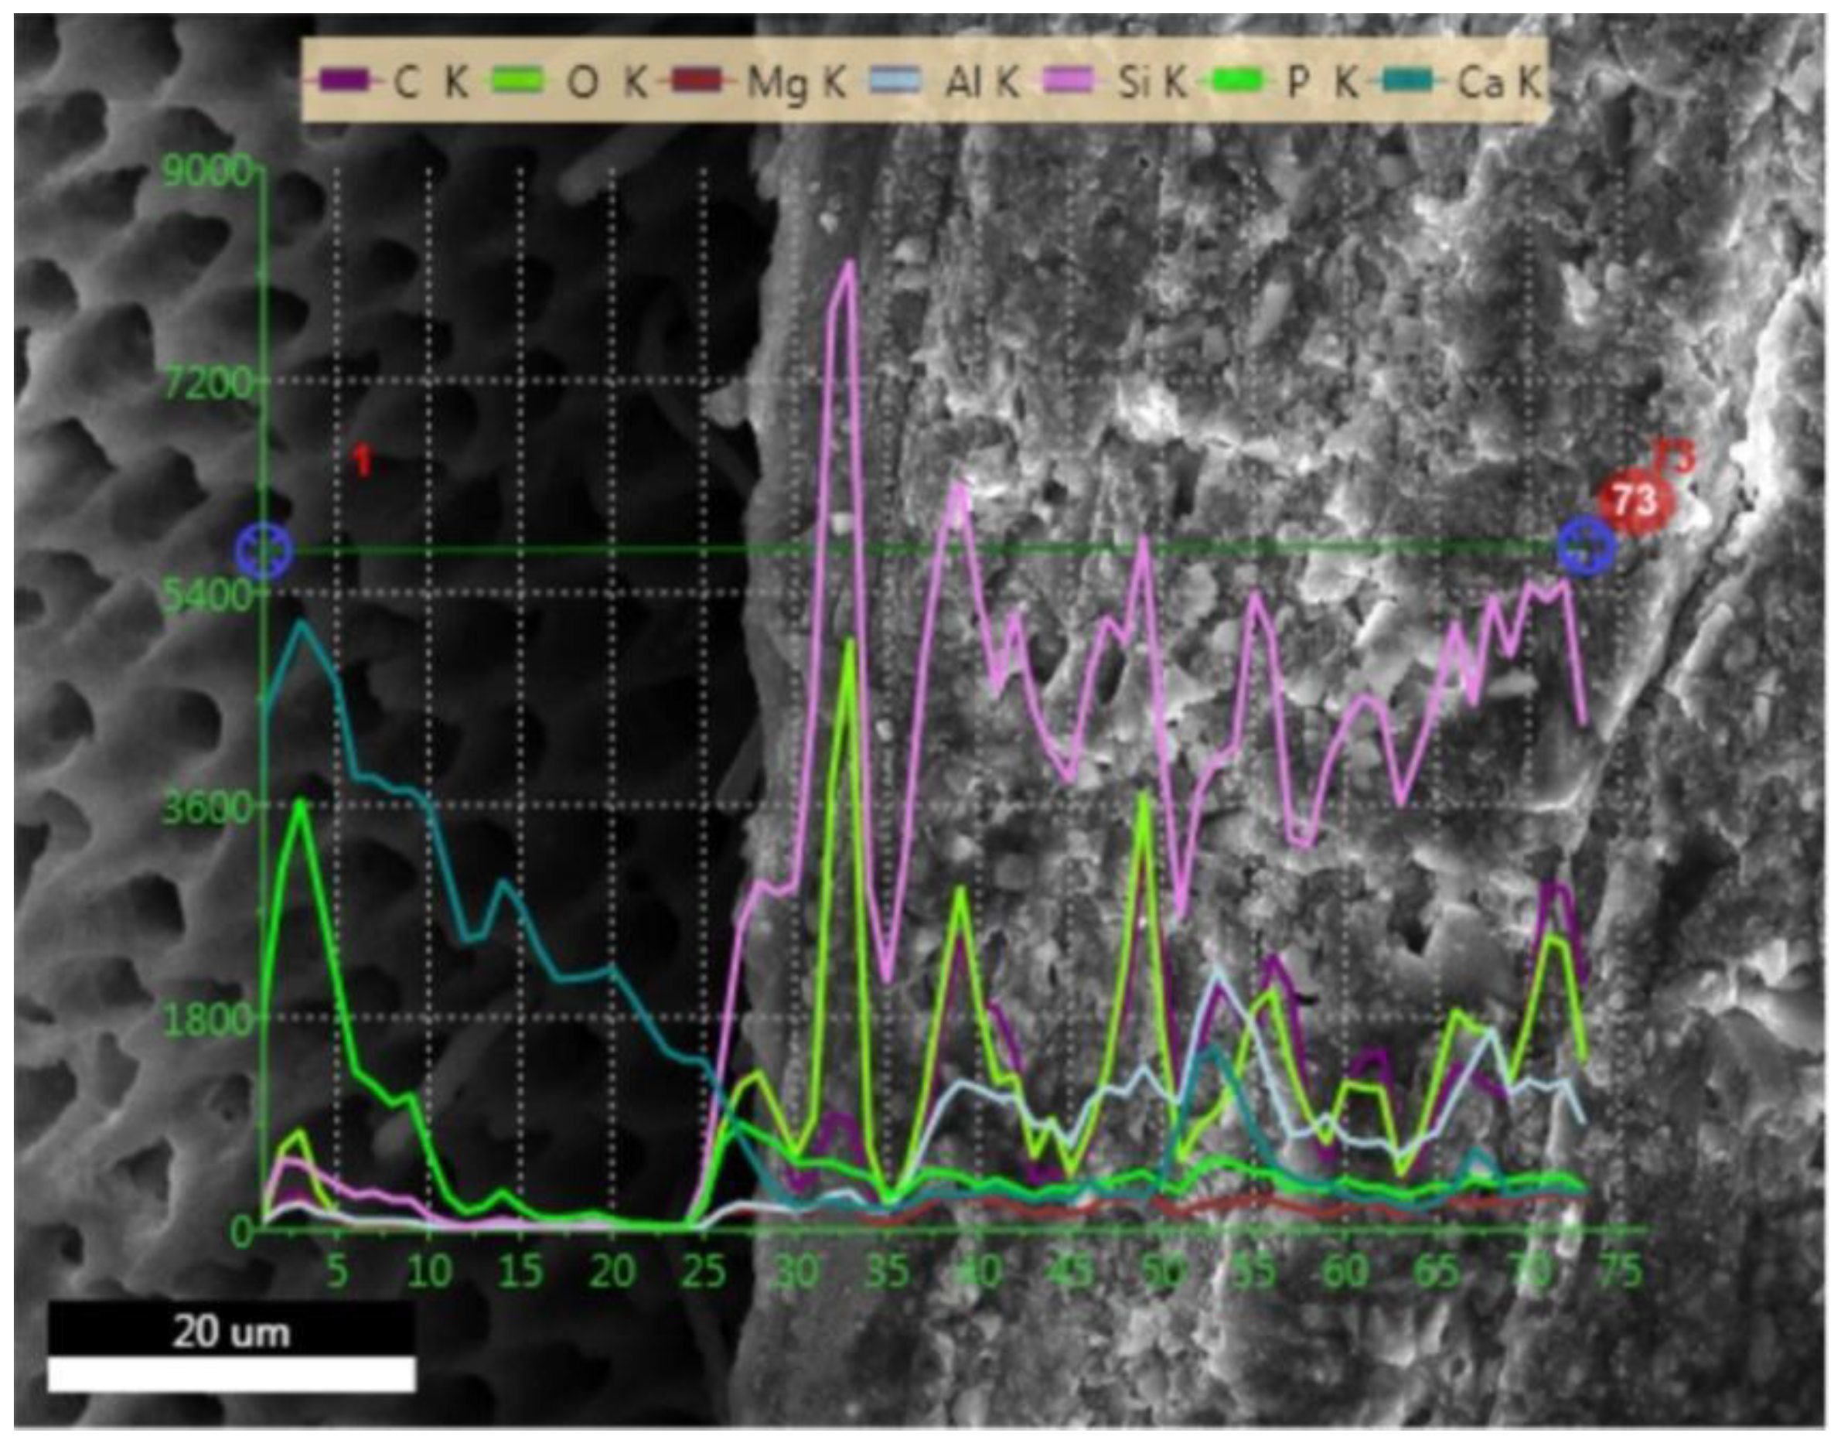Click the Al K legend text

coord(982,83)
